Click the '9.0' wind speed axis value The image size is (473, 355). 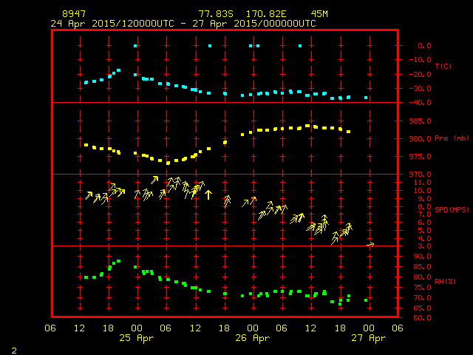click(424, 199)
